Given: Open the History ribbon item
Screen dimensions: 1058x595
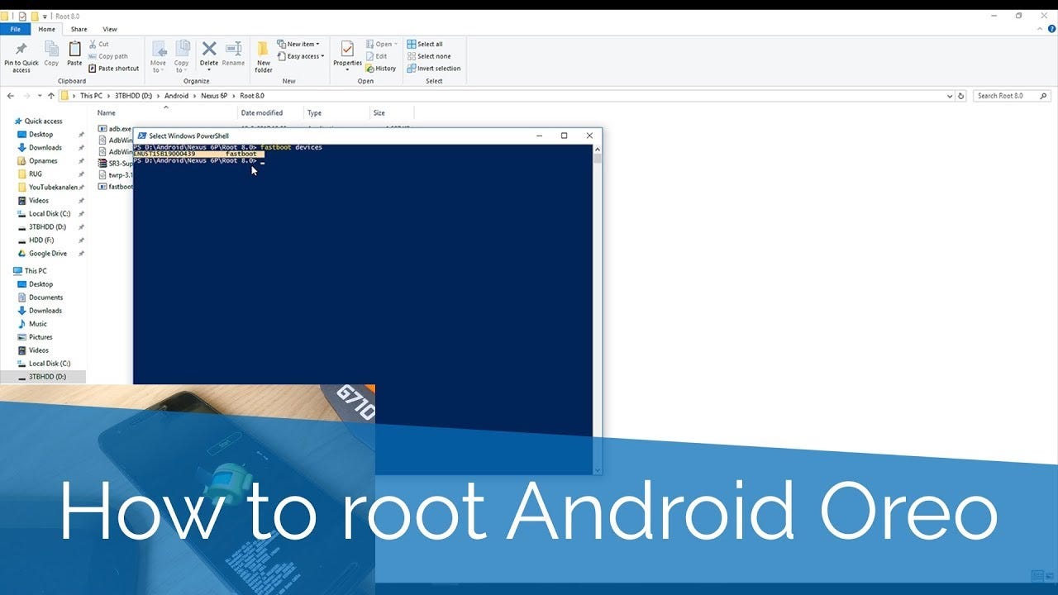Looking at the screenshot, I should pyautogui.click(x=380, y=69).
